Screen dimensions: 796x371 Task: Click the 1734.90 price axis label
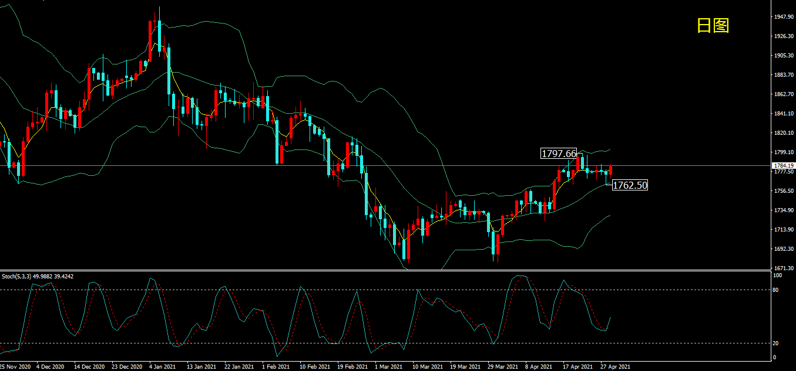785,210
